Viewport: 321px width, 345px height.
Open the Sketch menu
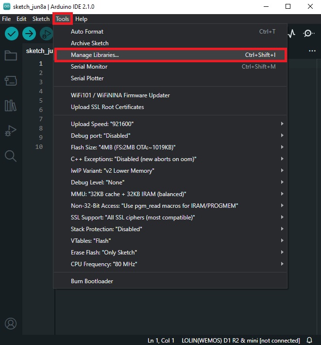coord(41,19)
